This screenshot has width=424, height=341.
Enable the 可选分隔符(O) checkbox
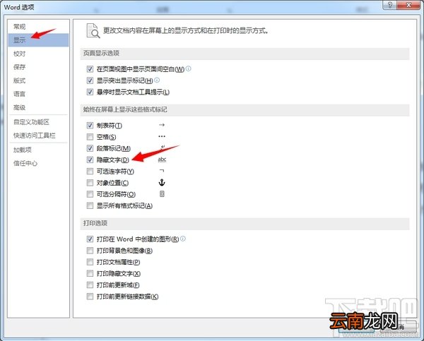[90, 194]
